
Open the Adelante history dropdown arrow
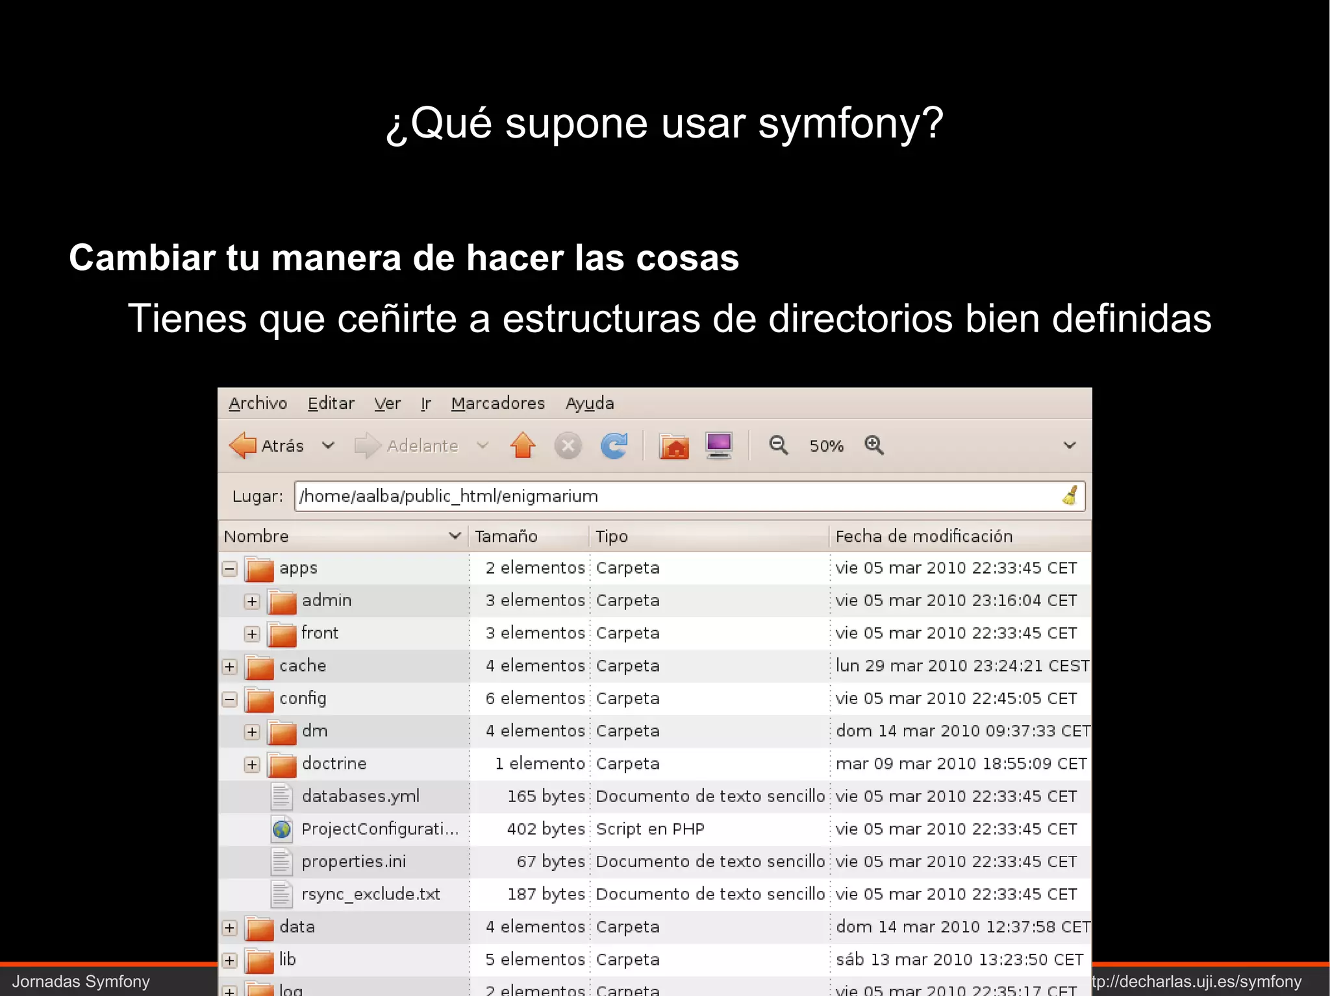483,446
